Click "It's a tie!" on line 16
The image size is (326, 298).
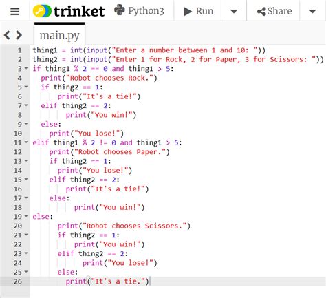118,189
